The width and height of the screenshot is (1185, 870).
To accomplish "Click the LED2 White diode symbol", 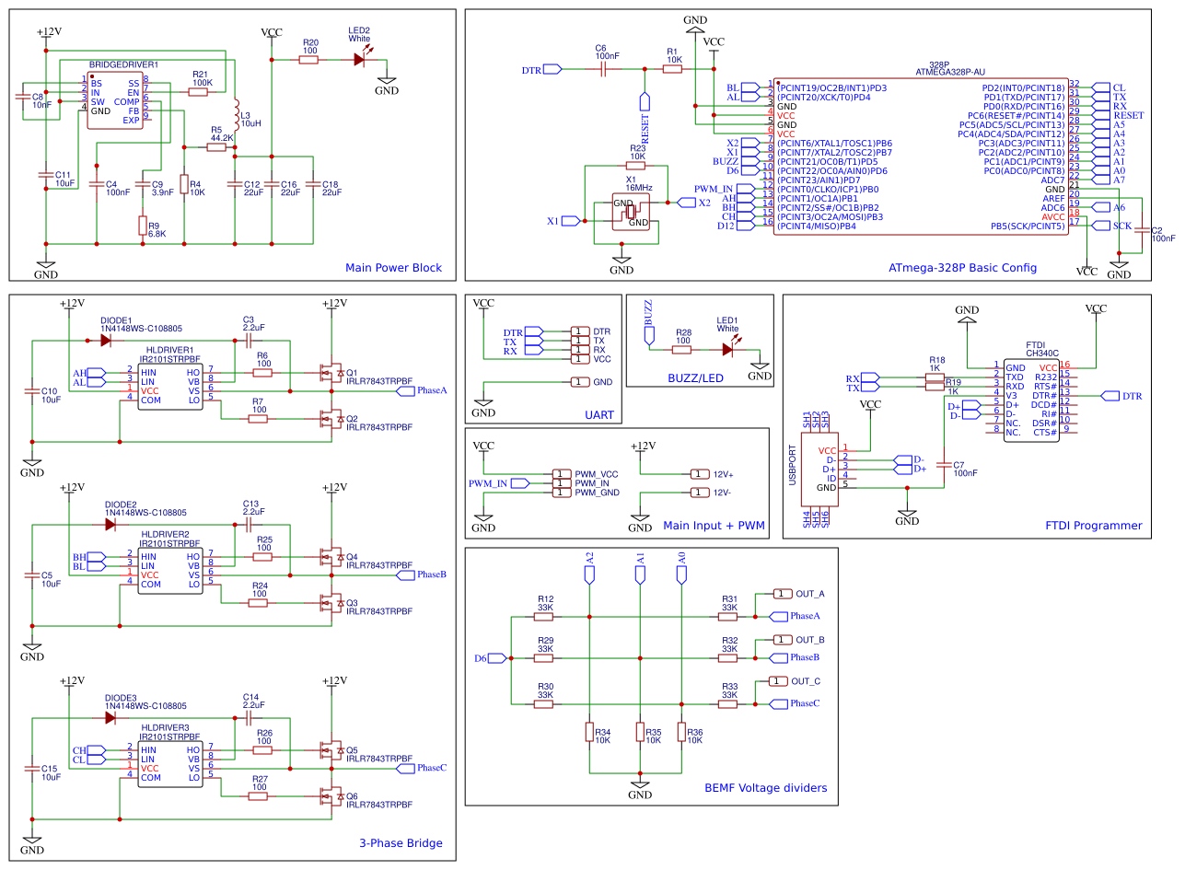I will pos(361,60).
